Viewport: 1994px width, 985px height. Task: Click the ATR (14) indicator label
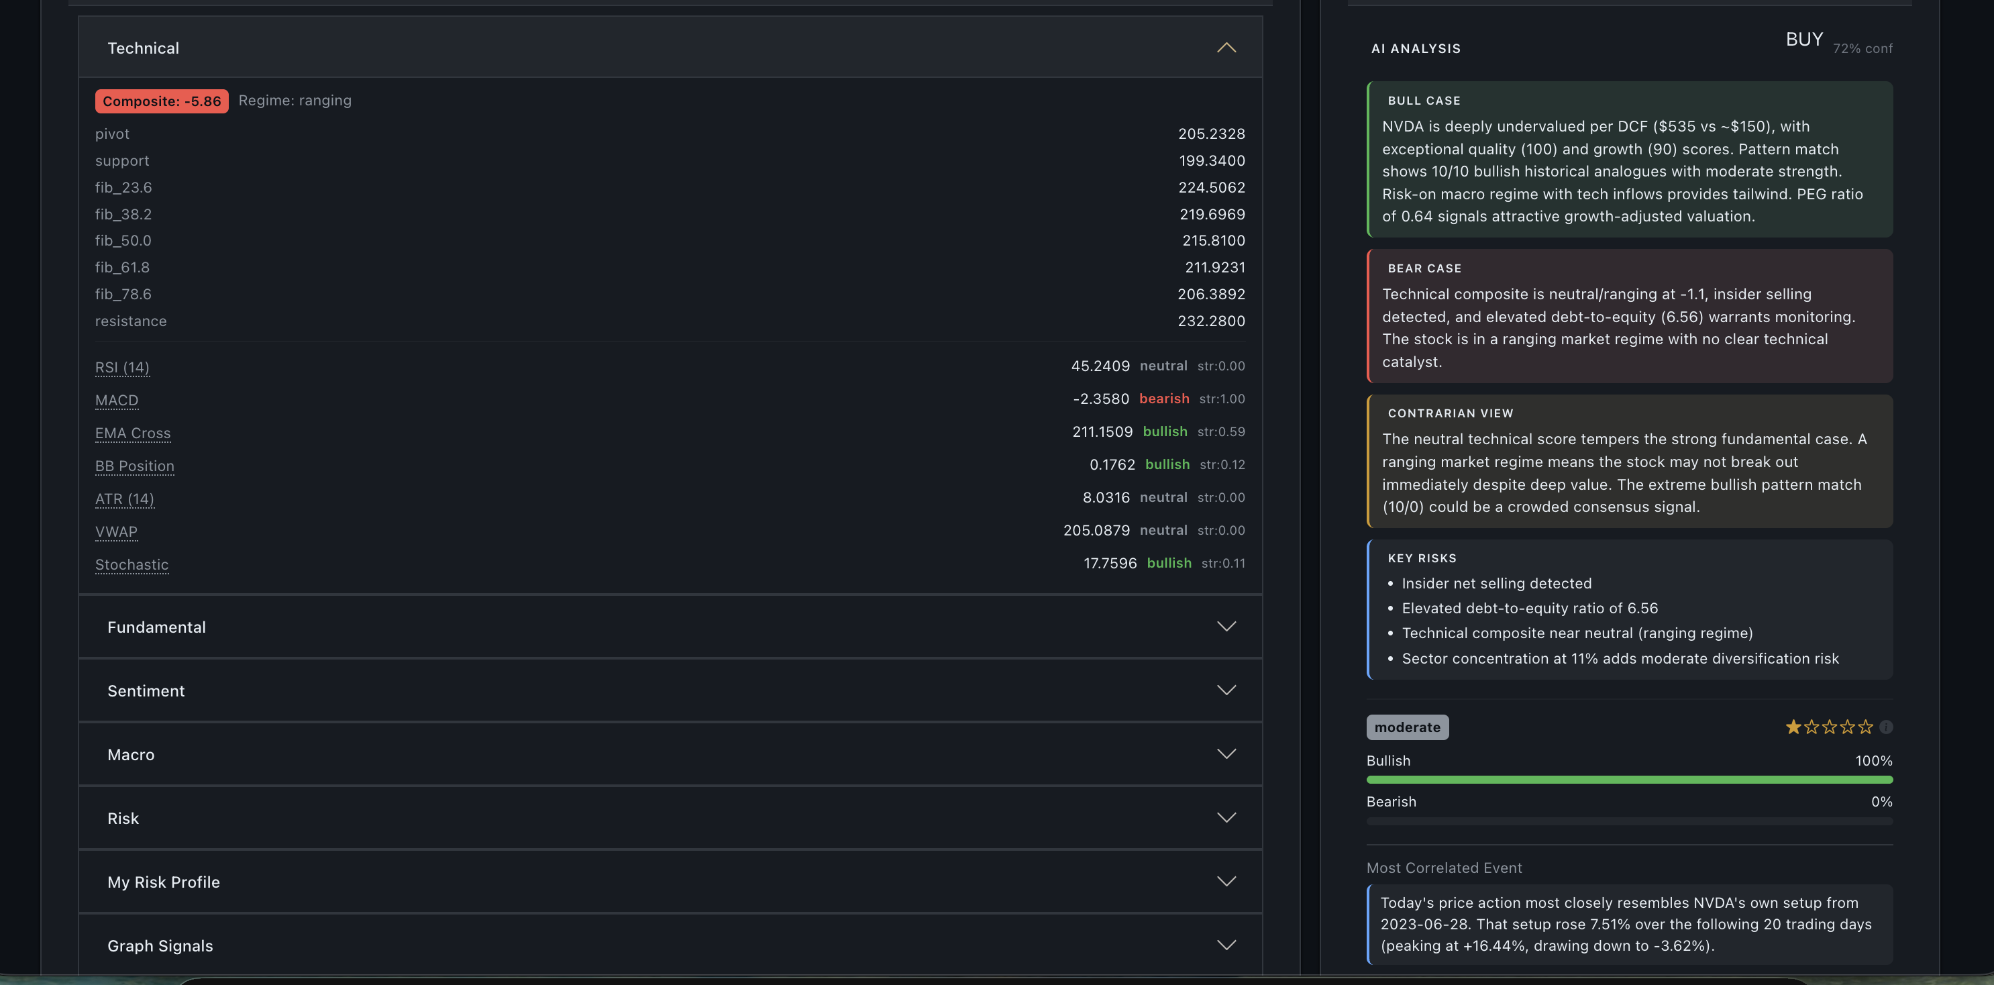coord(125,499)
